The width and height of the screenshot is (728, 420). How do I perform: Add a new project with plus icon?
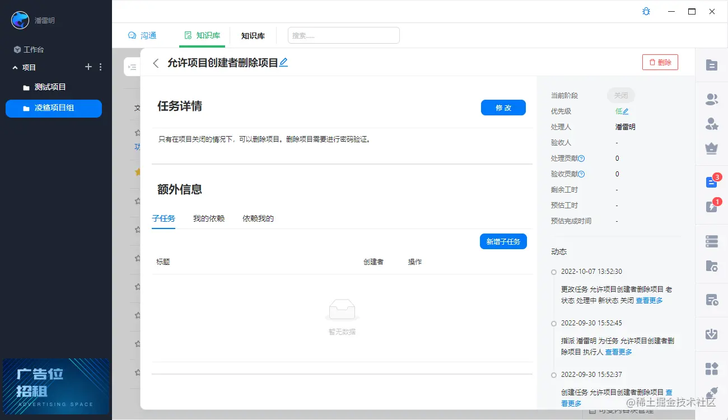coord(88,67)
